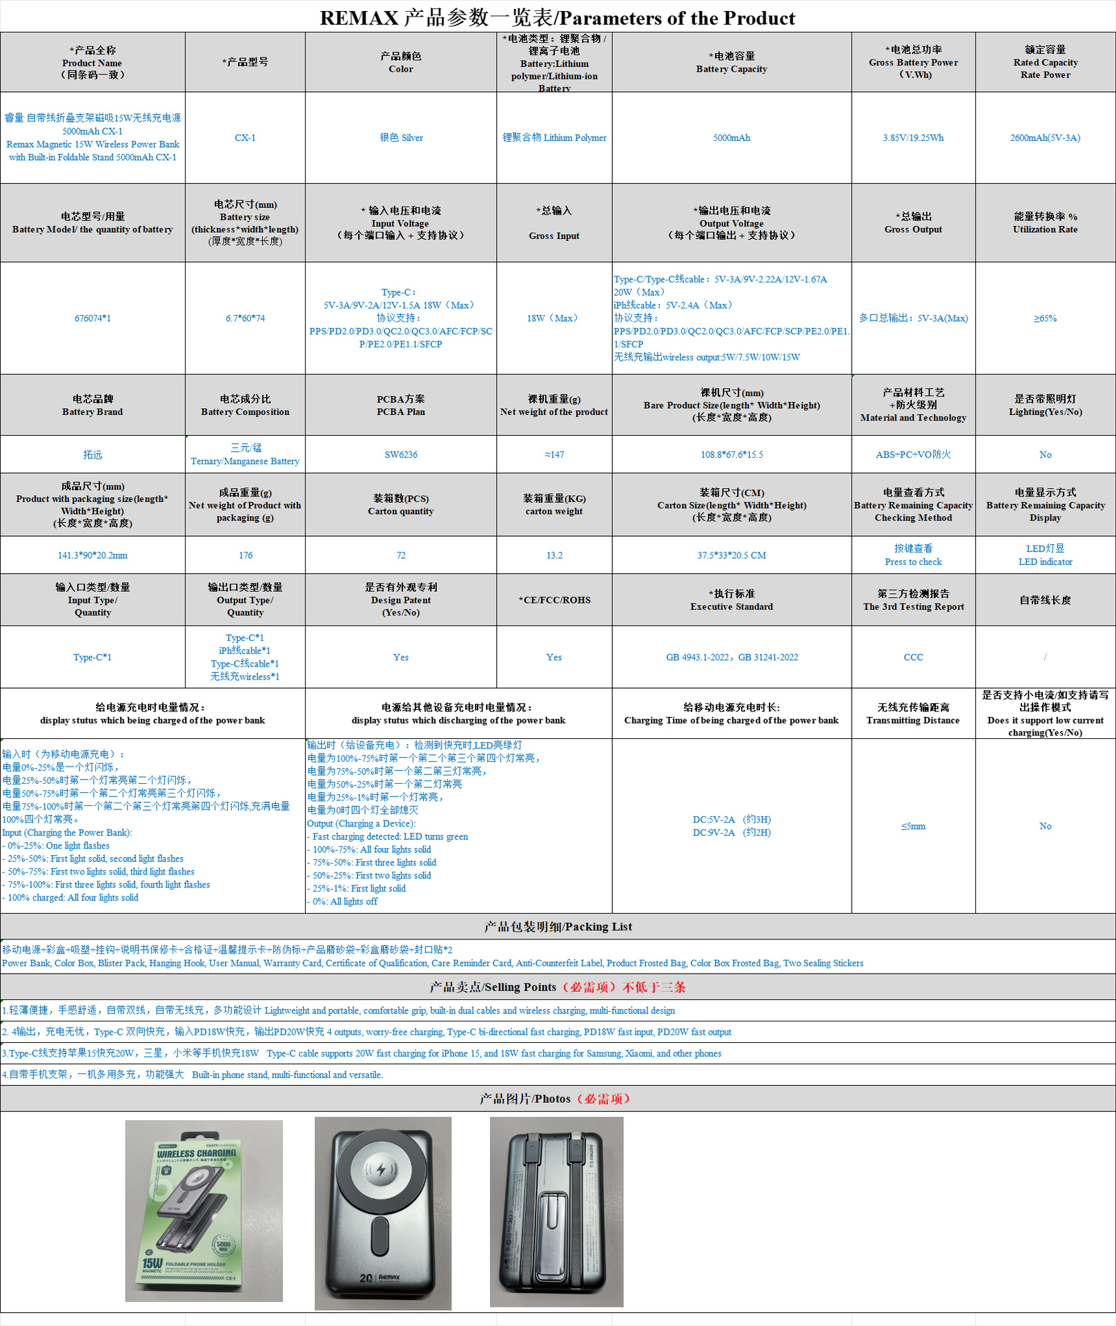Select the output voltage cell with 'wireless output:5W/7.5W/10W/15W'
The image size is (1116, 1326).
click(x=732, y=318)
